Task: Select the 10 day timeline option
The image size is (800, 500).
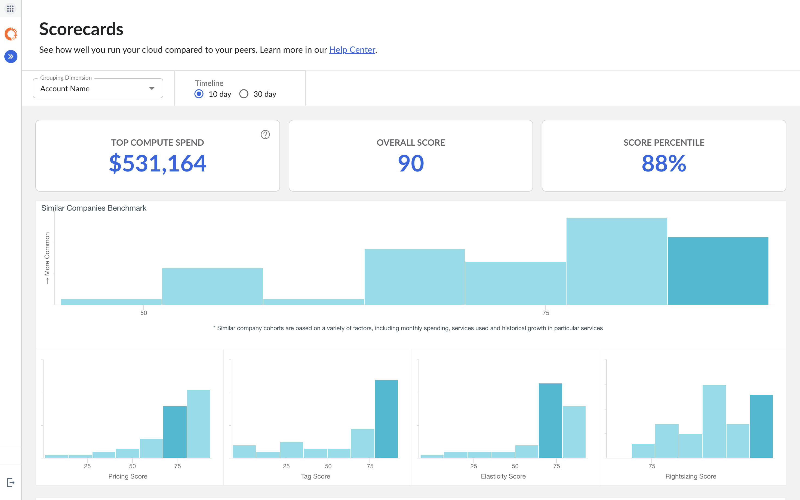Action: [199, 94]
